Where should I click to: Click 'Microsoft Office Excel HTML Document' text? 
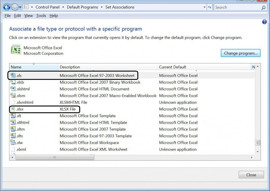94,89
